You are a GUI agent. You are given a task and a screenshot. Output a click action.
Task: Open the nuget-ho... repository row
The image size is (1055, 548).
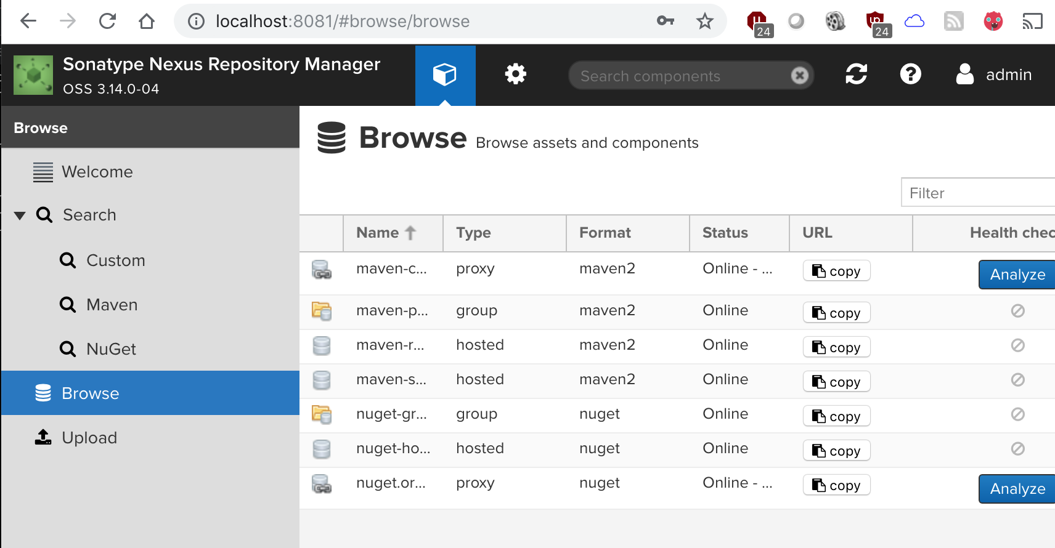click(x=677, y=450)
